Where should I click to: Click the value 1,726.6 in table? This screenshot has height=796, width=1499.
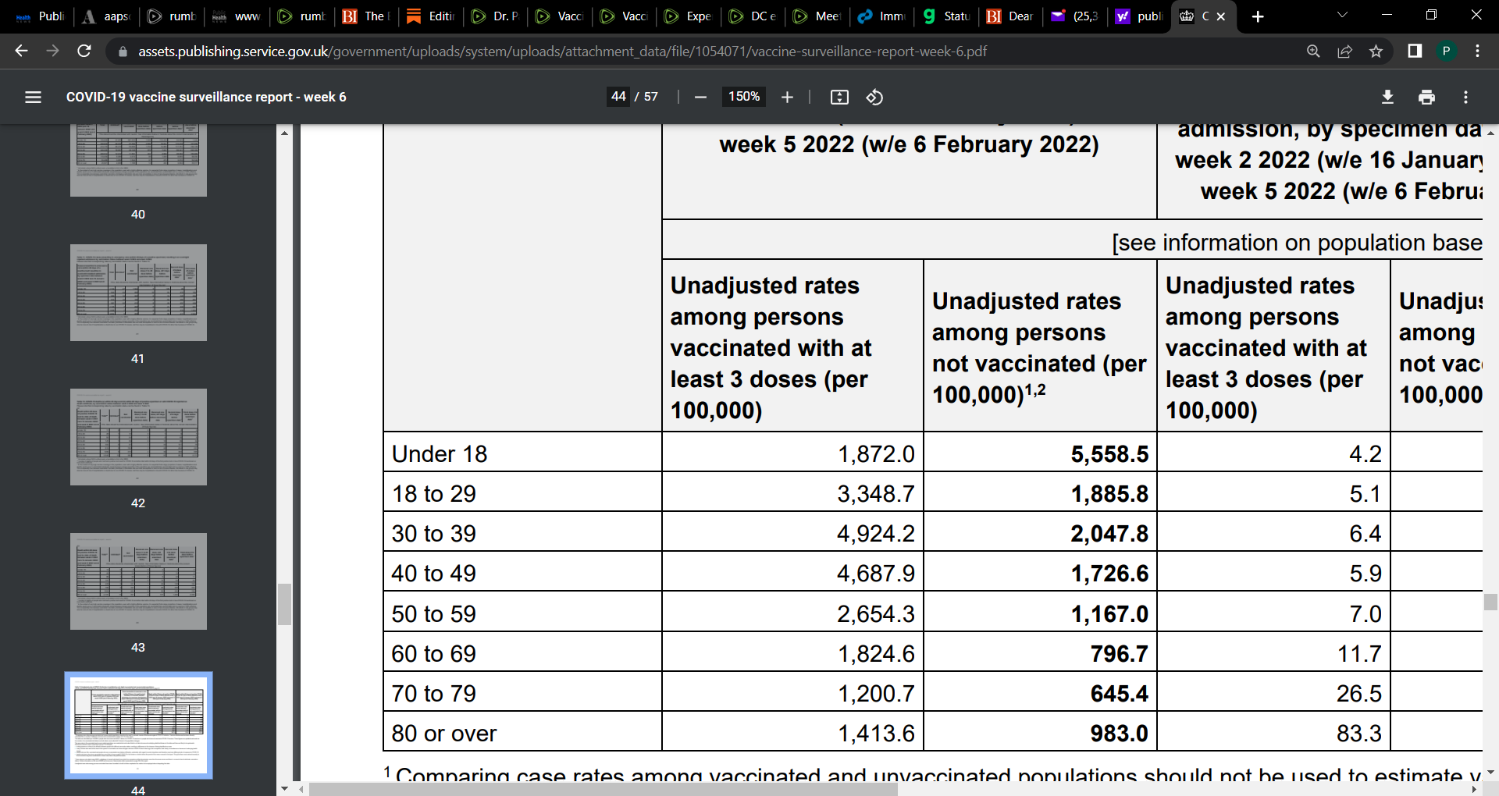1109,573
